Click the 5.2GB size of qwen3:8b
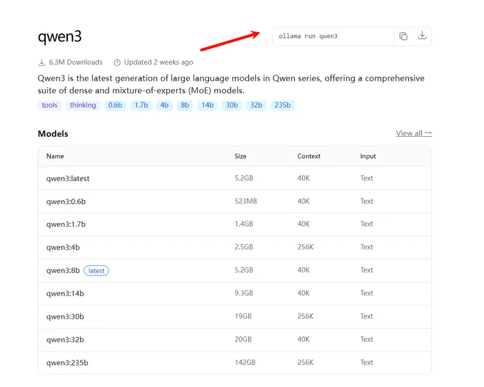Viewport: 484px width, 387px height. 244,270
